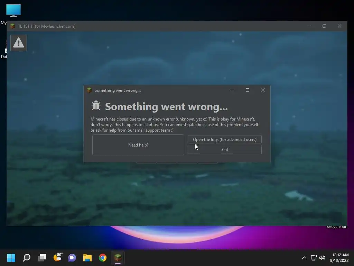
Task: Click the dialog title bar block icon
Action: (89, 90)
